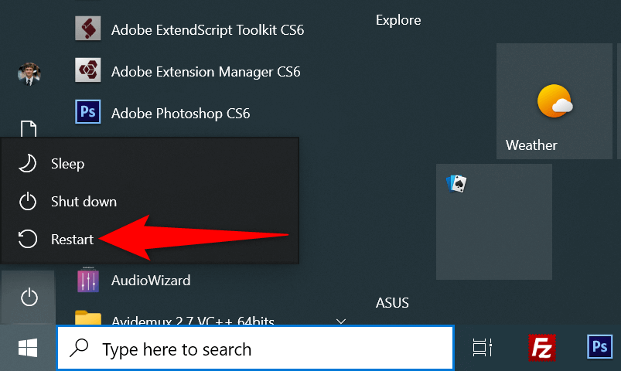621x371 pixels.
Task: Select Sleep from the power menu
Action: click(67, 164)
